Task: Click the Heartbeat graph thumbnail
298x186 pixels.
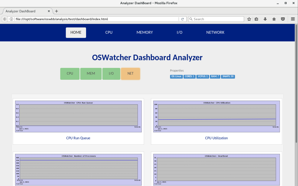Action: 217,170
